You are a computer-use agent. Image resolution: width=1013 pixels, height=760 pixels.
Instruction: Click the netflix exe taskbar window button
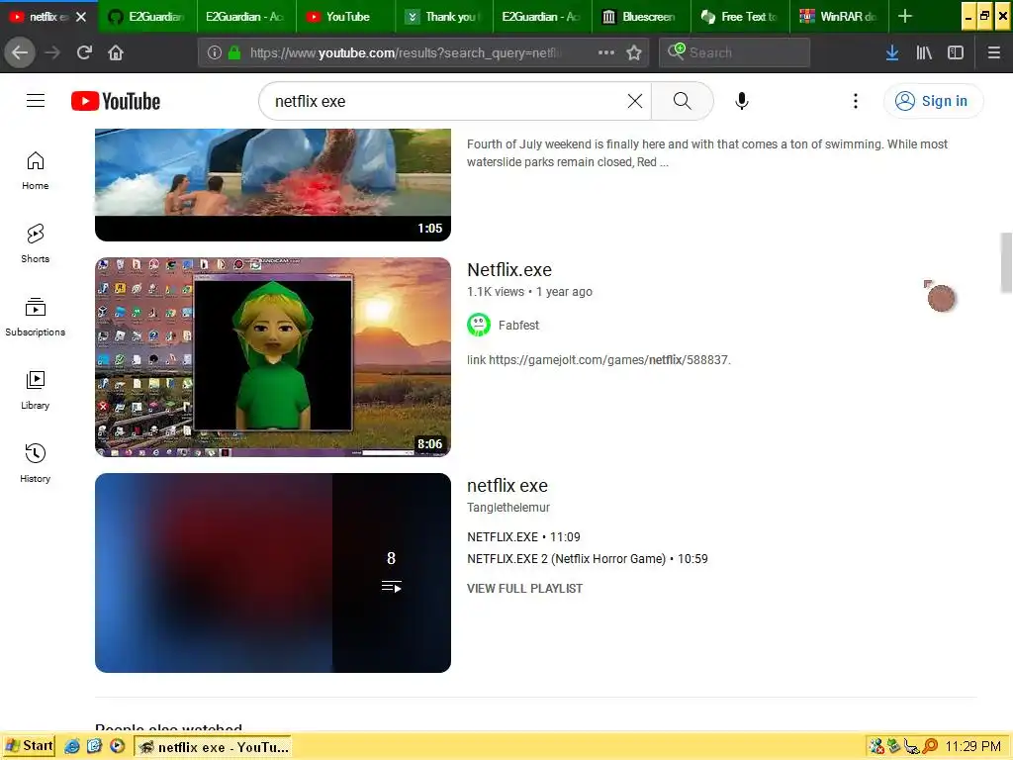(214, 747)
